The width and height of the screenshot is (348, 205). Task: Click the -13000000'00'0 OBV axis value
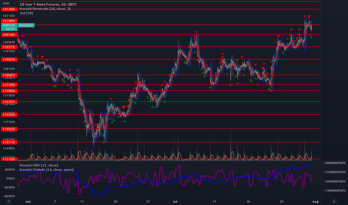coord(335,190)
